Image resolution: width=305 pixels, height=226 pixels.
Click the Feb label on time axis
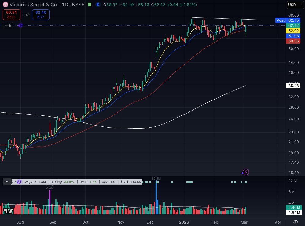215,222
